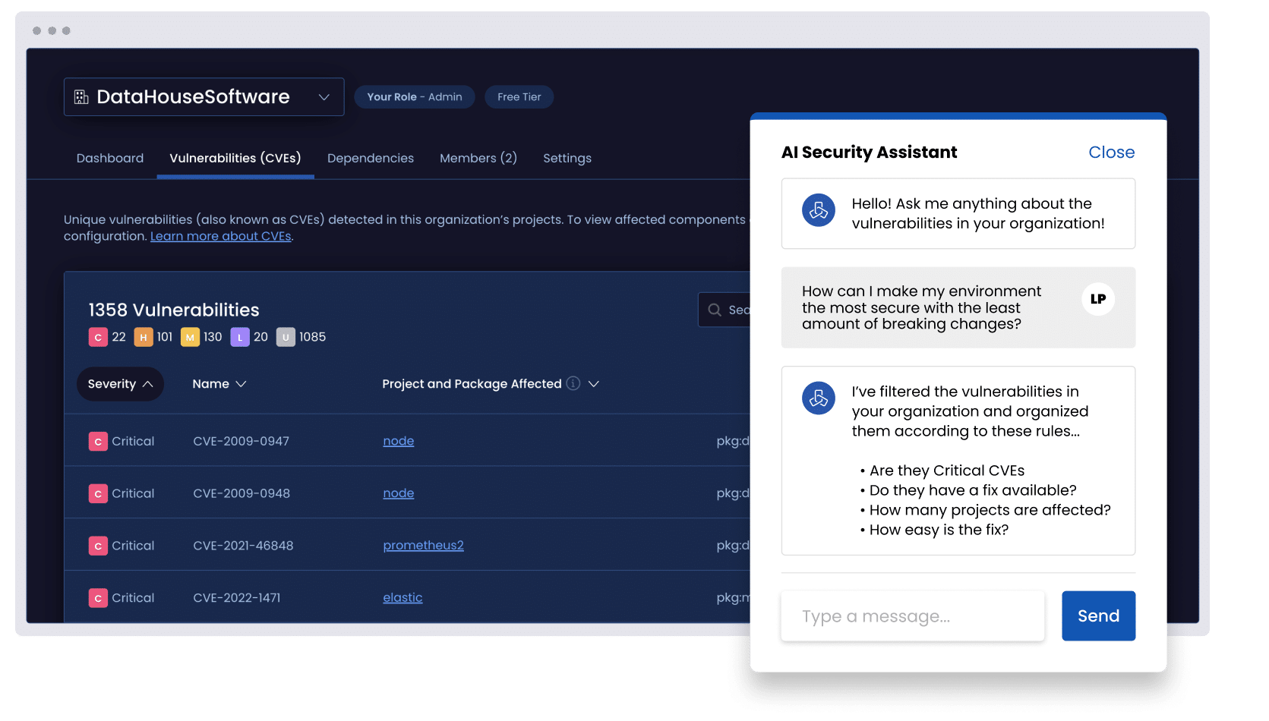Click the Low severity count badge

point(240,337)
